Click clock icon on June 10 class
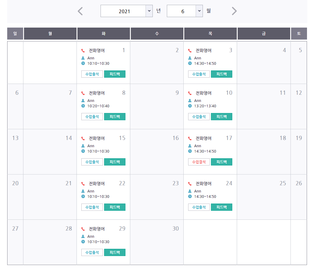Screen dimensions: 316x271 (x=190, y=106)
